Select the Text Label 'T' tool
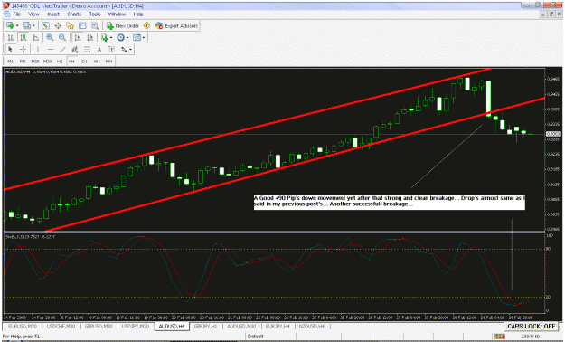Image resolution: width=565 pixels, height=342 pixels. click(111, 50)
